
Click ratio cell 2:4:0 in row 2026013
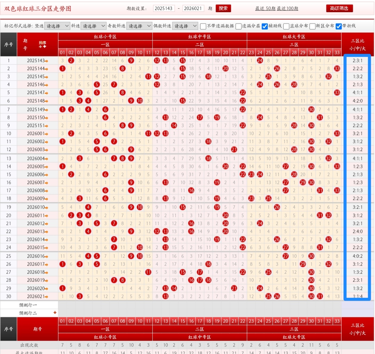click(358, 231)
